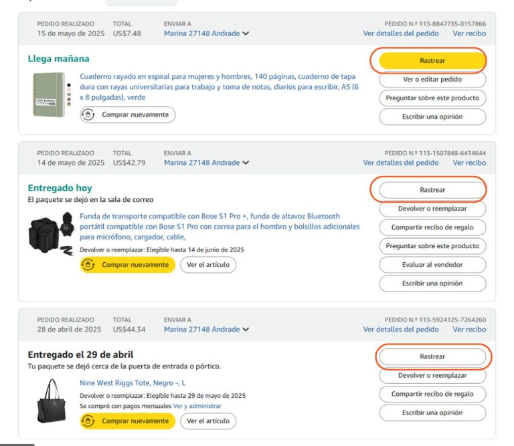Click yellow Comprar nuevamente for Bose case
This screenshot has height=446, width=514.
pyautogui.click(x=128, y=265)
